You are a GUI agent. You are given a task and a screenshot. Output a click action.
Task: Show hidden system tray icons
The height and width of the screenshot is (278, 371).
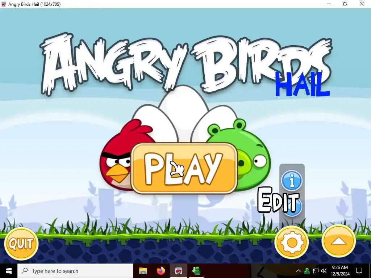coord(298,271)
